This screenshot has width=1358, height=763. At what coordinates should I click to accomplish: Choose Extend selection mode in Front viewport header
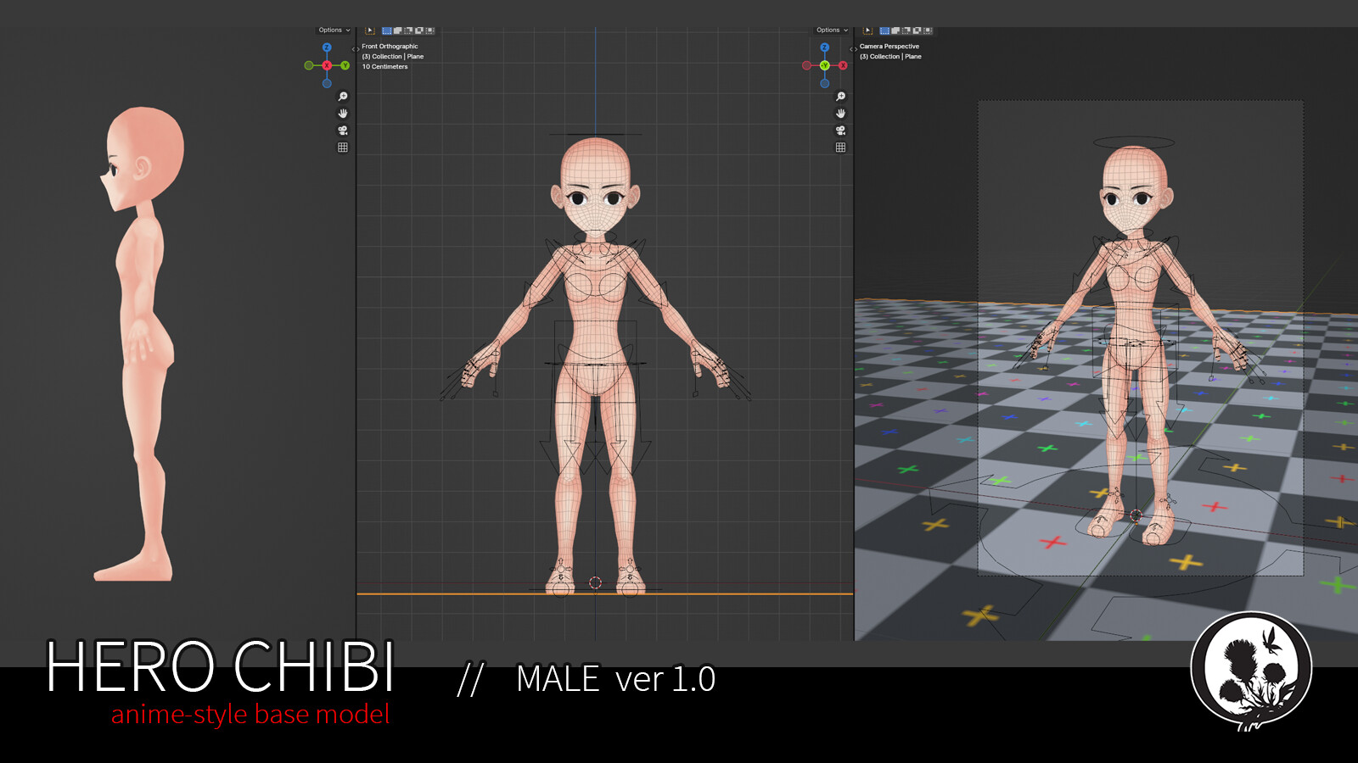point(398,31)
